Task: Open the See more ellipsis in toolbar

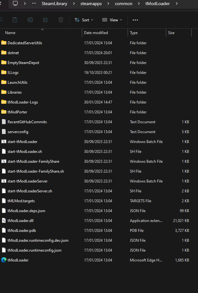Action: point(135,20)
